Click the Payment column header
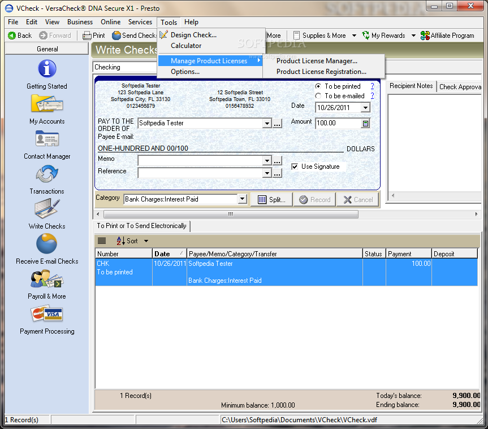 (x=409, y=254)
